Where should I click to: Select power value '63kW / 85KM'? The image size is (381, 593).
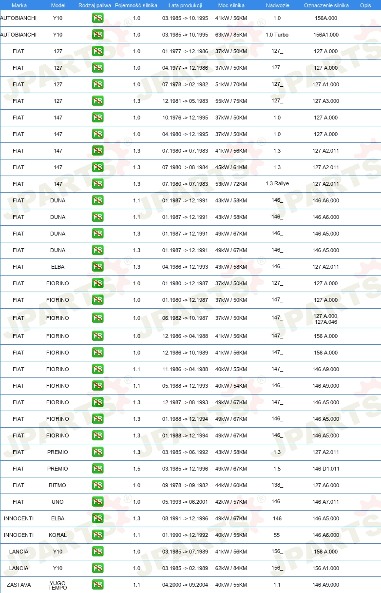[x=231, y=35]
